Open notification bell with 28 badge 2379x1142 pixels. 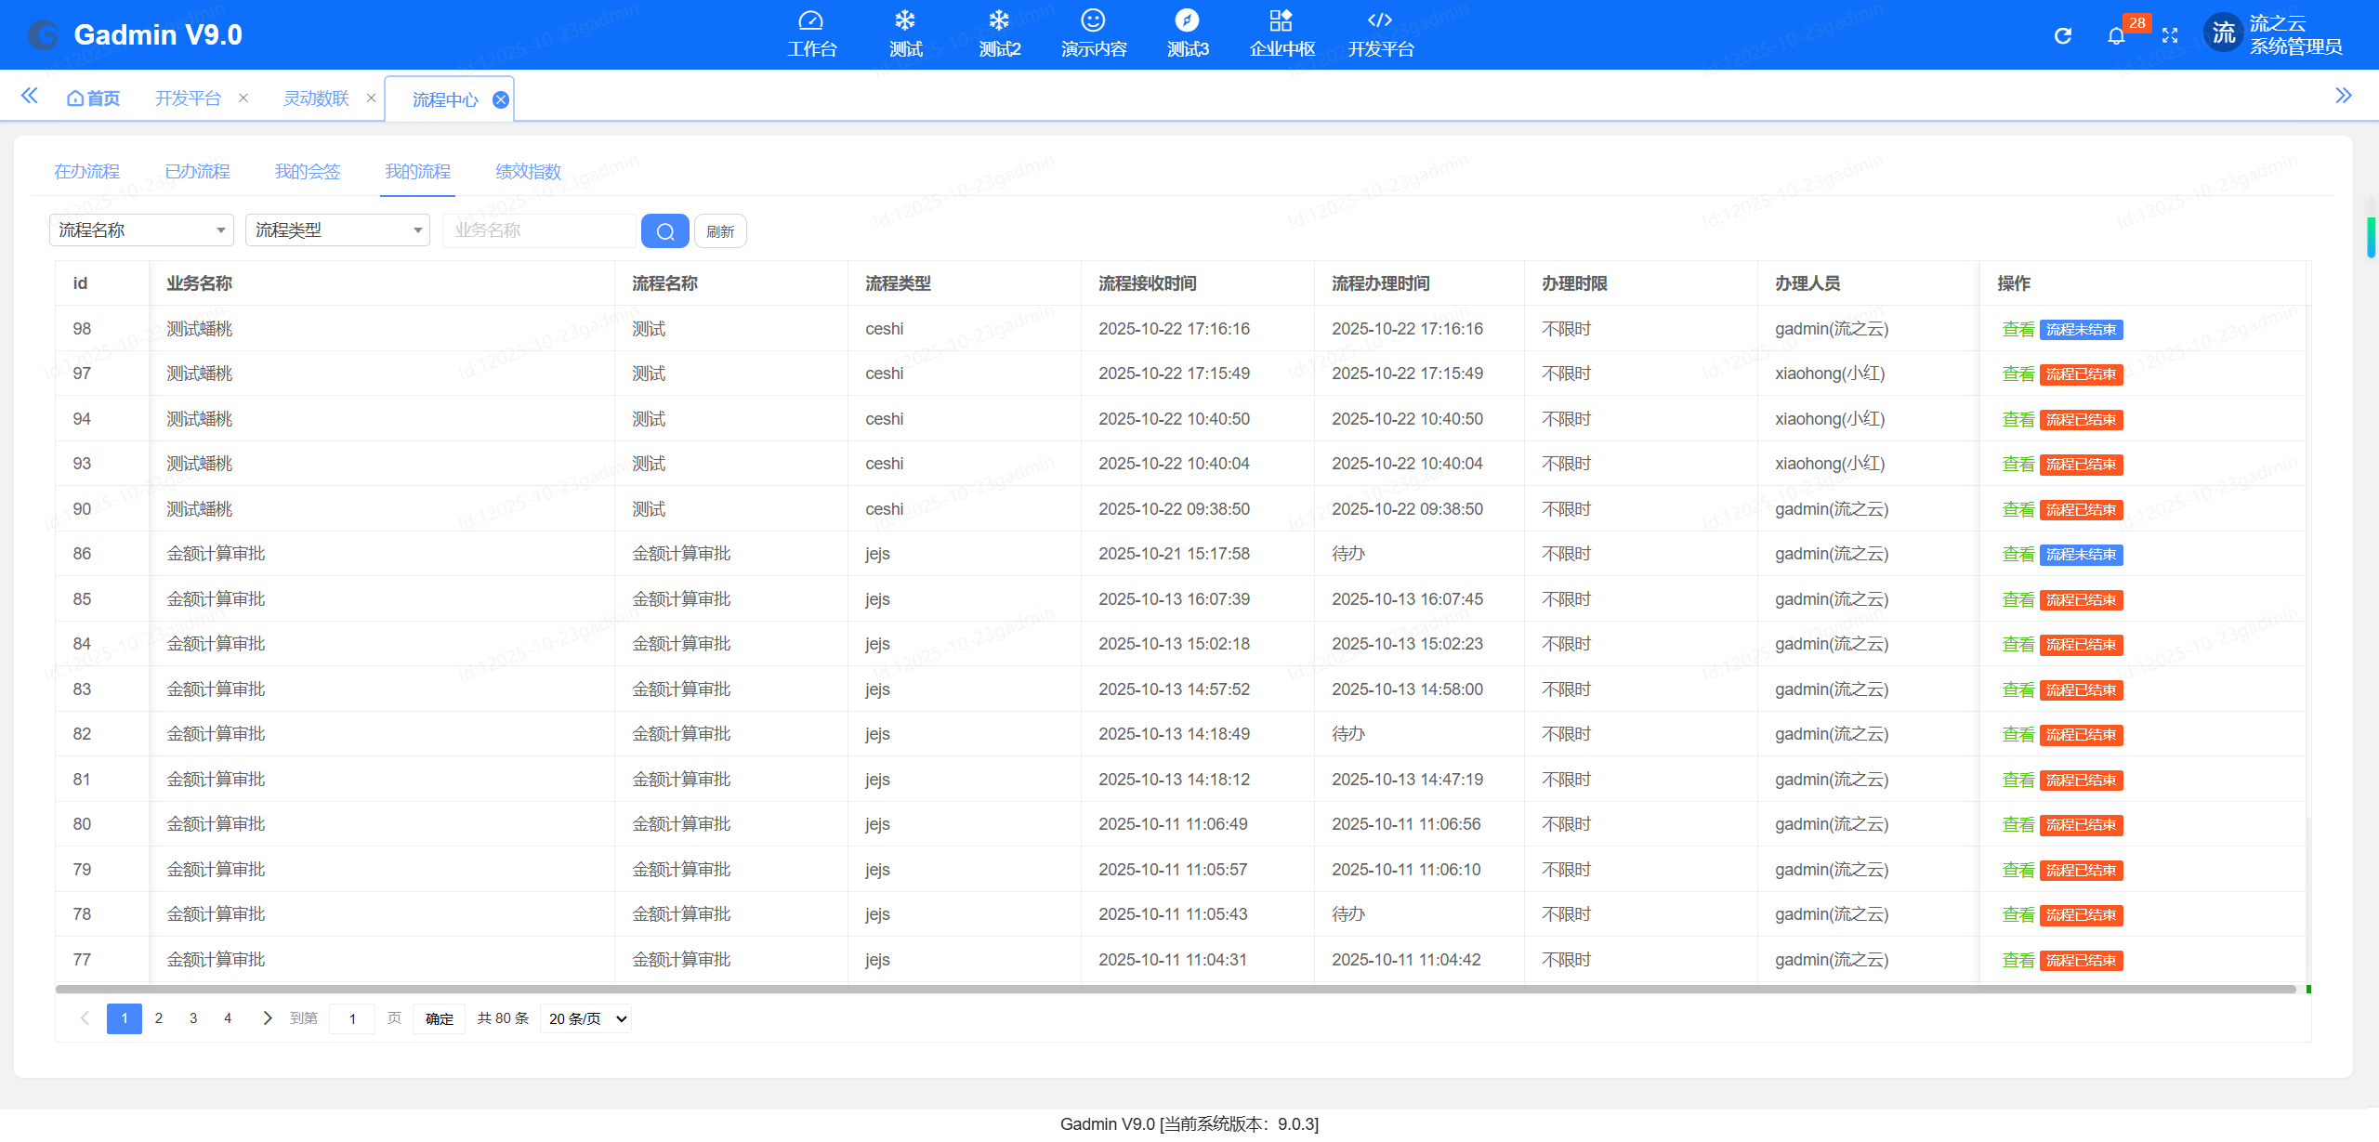(x=2116, y=36)
